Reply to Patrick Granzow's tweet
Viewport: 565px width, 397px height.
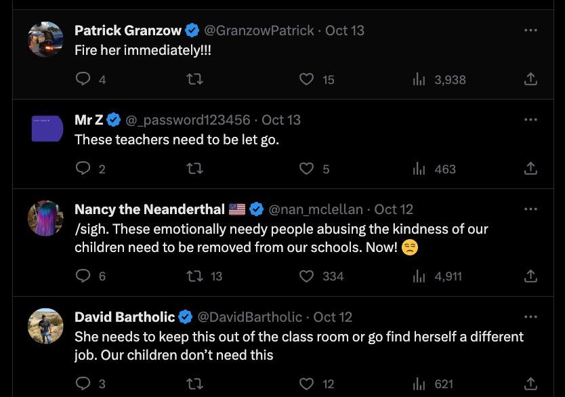coord(83,79)
